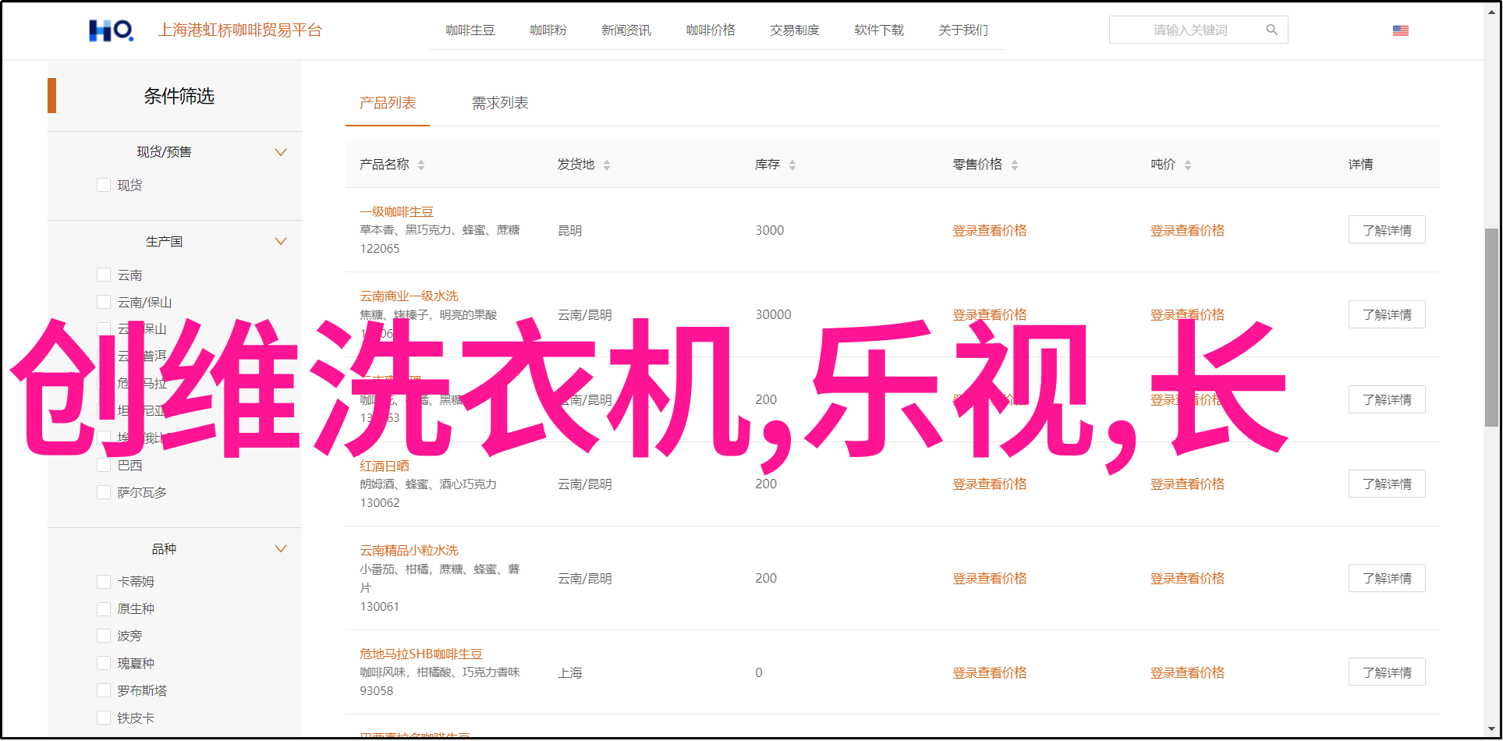Sort by 产品名称 sort arrows

click(x=421, y=165)
